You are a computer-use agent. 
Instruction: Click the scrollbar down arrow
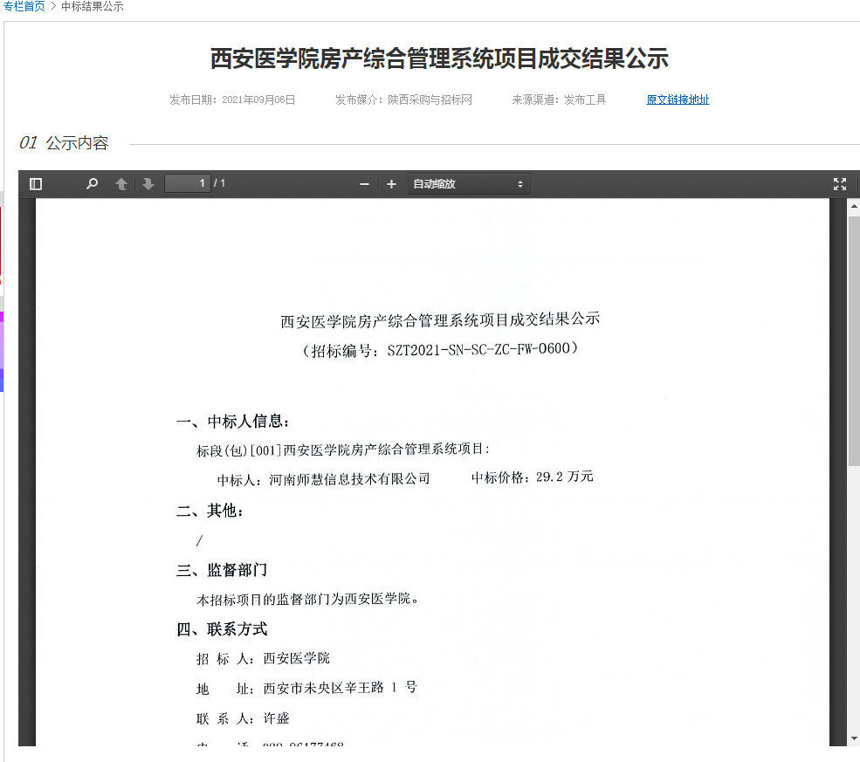(854, 739)
